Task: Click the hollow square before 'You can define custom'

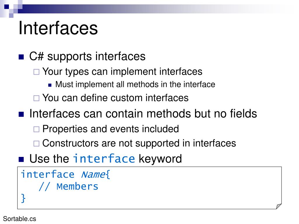Action: point(36,98)
